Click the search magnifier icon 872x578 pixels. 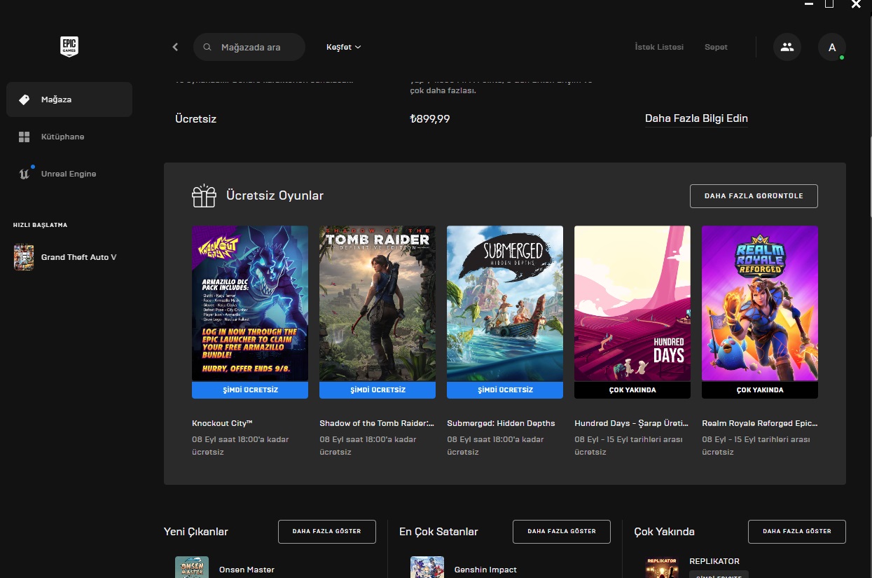(207, 47)
